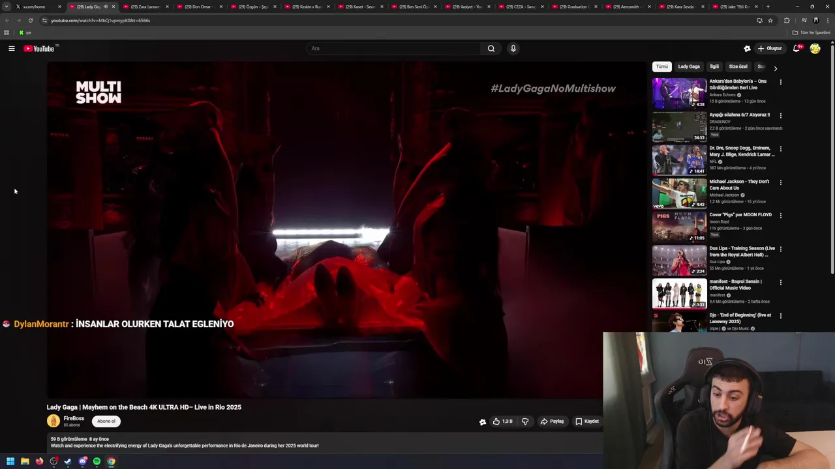
Task: Bookmark this page with star icon
Action: click(x=770, y=20)
